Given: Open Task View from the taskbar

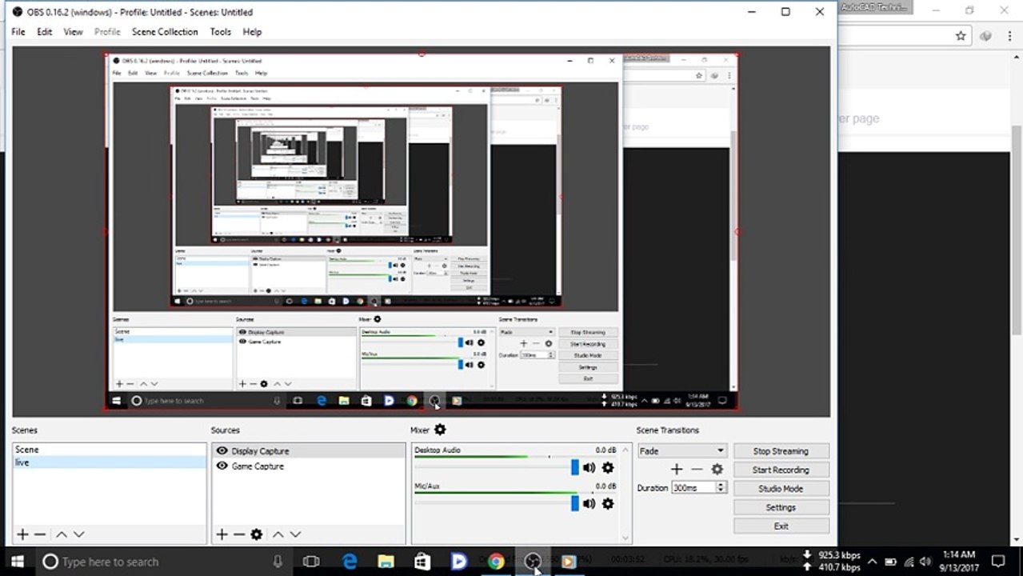Looking at the screenshot, I should 311,562.
